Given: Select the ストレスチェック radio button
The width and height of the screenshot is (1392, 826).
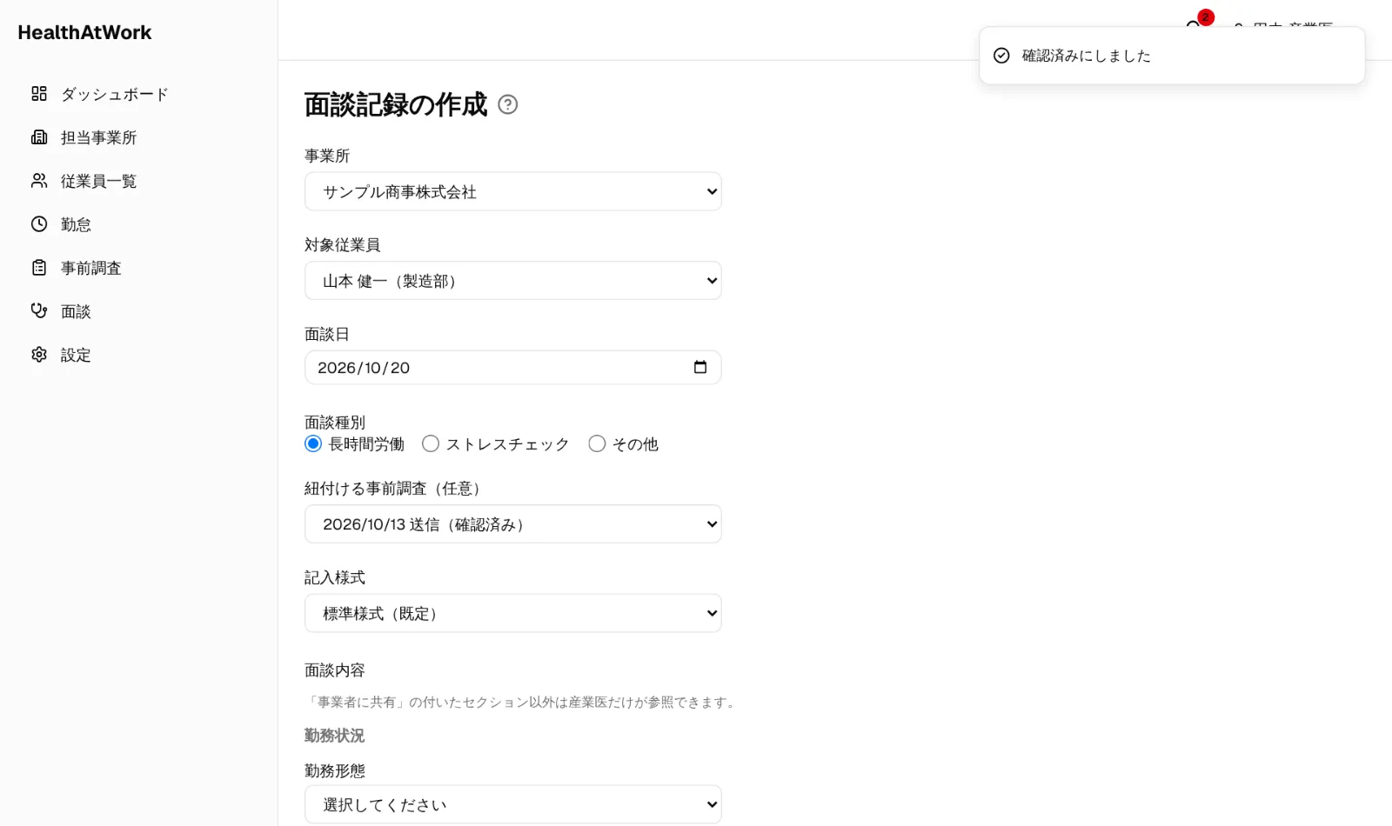Looking at the screenshot, I should coord(431,444).
